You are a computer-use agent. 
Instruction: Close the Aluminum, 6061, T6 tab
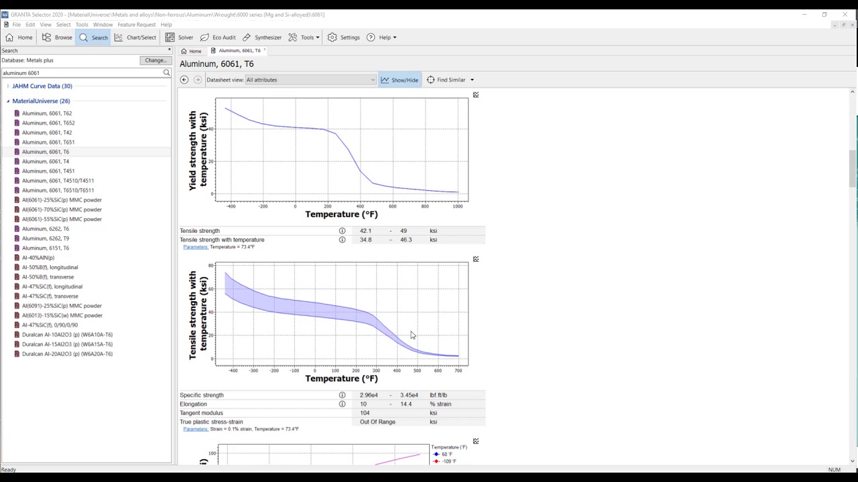[x=265, y=50]
